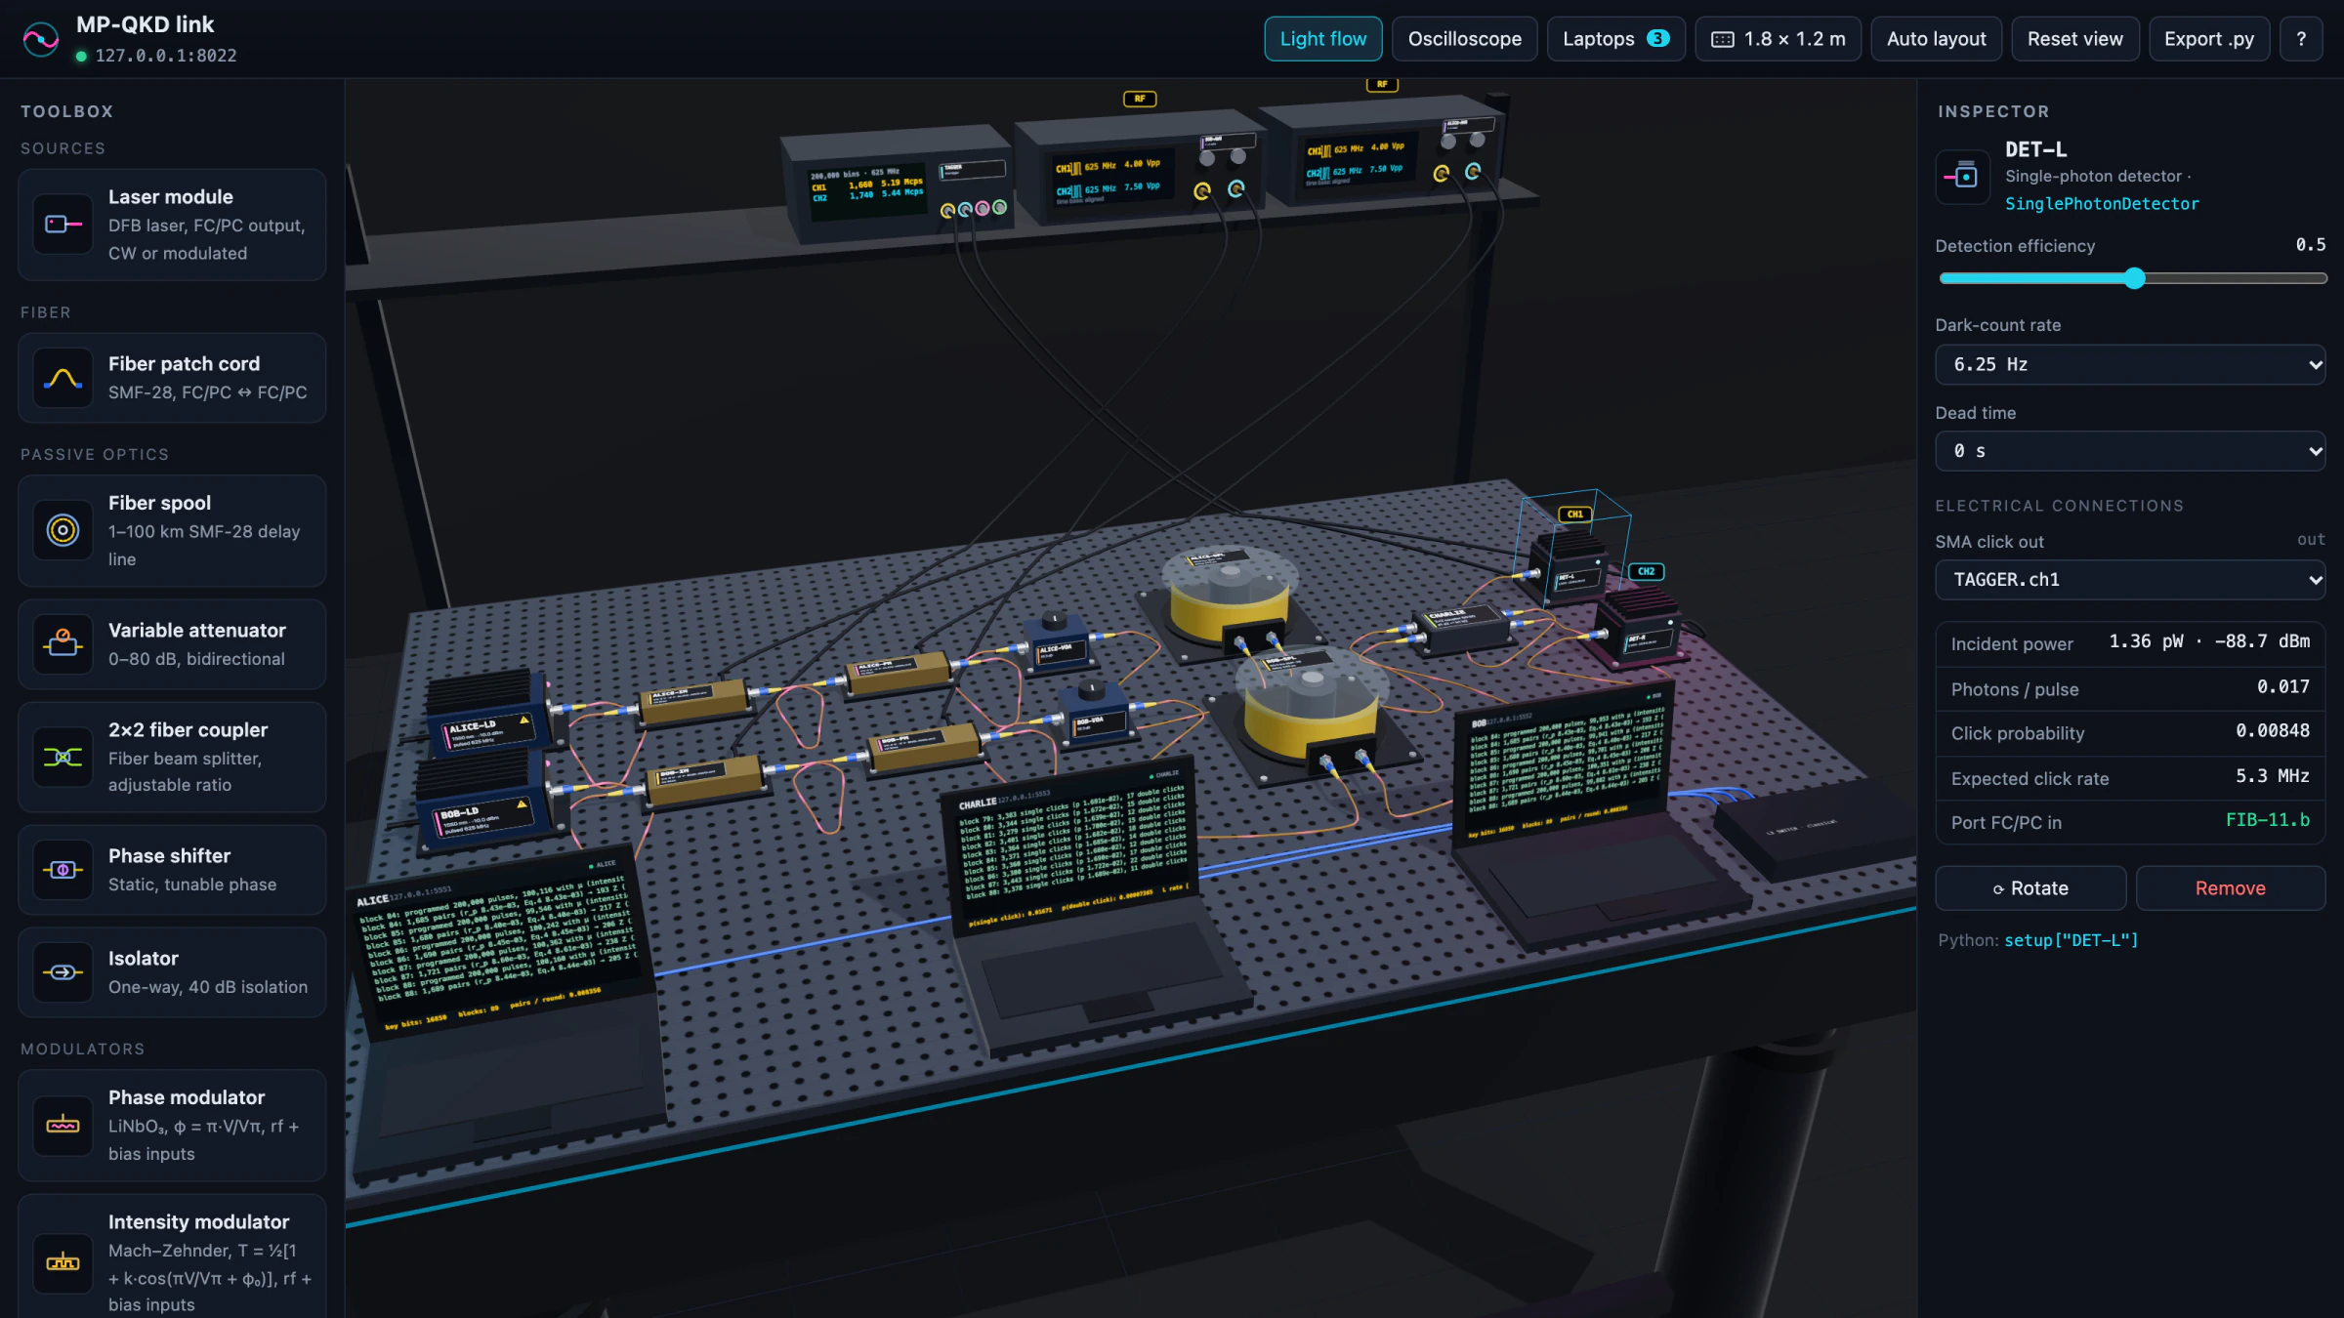This screenshot has height=1318, width=2344.
Task: Choose the Fiber spool icon
Action: (63, 530)
